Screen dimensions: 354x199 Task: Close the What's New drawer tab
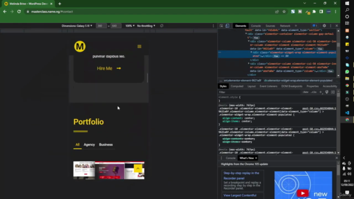(256, 158)
